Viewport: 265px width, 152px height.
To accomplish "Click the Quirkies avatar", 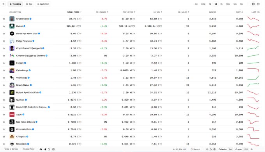I will [x=12, y=100].
